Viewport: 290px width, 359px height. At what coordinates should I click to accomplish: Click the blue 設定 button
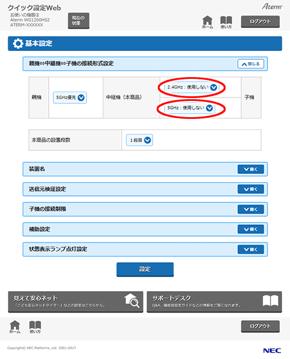coord(145,269)
